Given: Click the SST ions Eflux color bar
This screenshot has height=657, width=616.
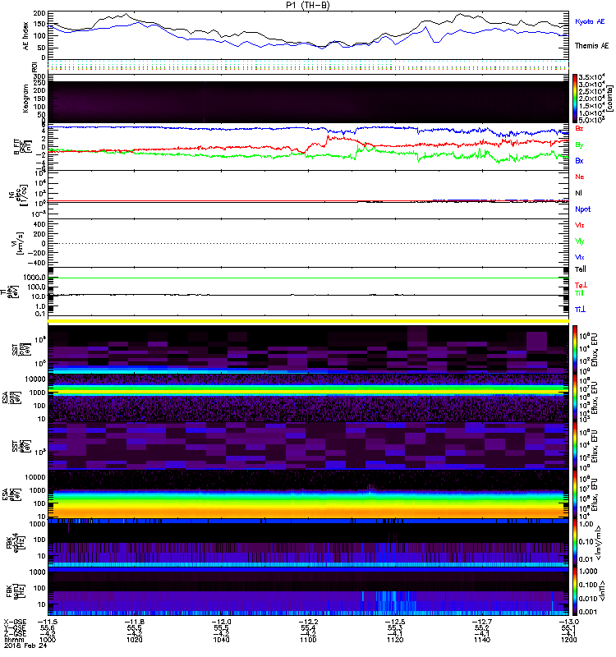Looking at the screenshot, I should point(575,349).
